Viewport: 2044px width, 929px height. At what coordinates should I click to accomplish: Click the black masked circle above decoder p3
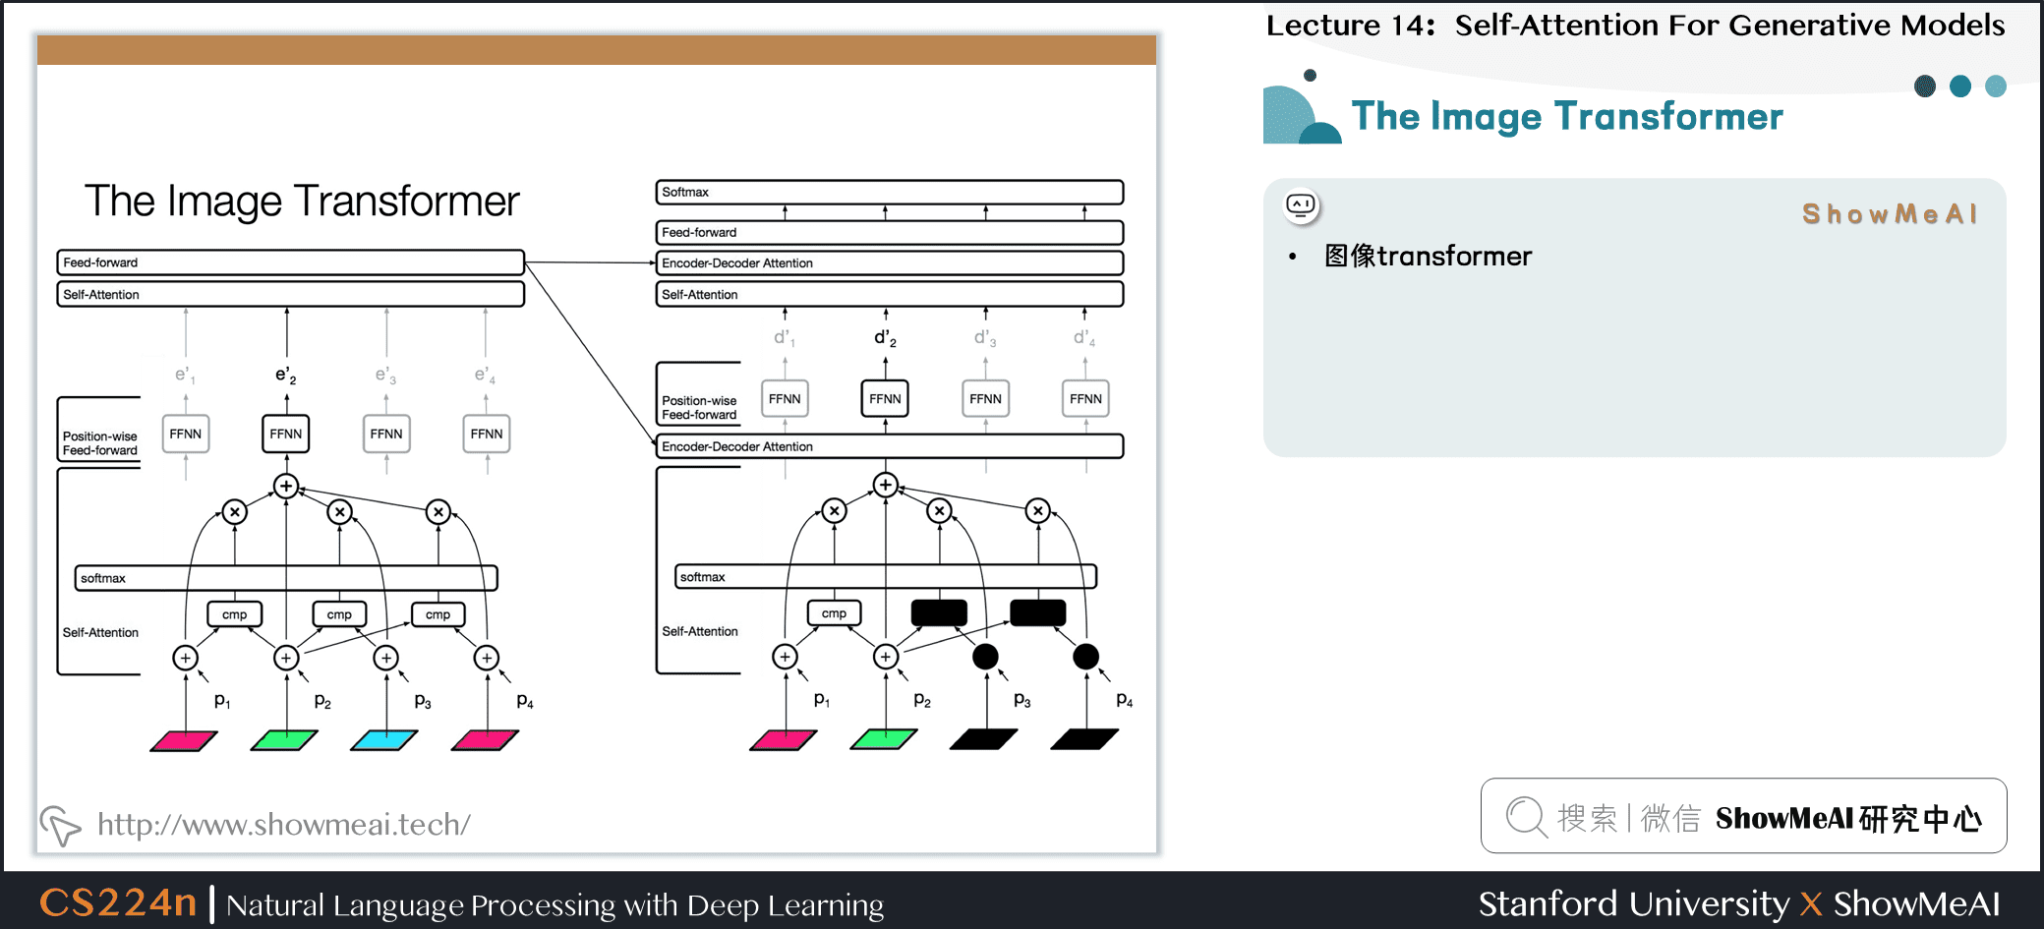click(985, 657)
